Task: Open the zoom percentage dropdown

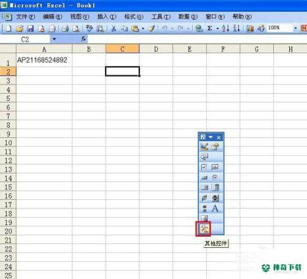Action: [295, 28]
